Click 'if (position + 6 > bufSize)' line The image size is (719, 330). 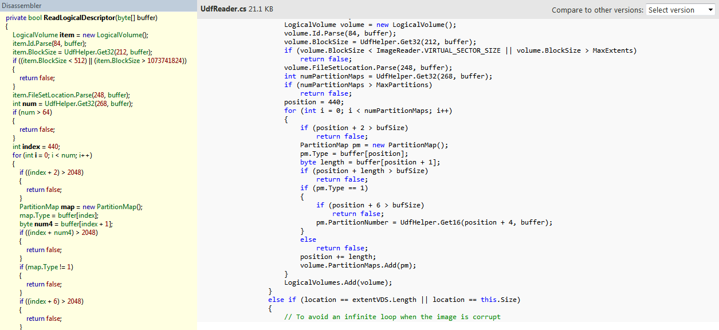click(370, 205)
